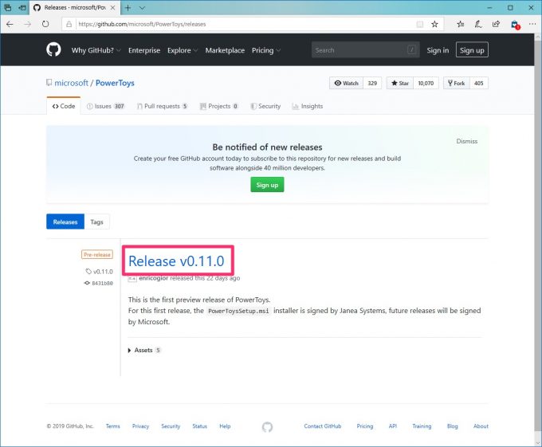Screen dimensions: 542x447
Task: Expand Why GitHub? dropdown menu
Action: point(96,50)
